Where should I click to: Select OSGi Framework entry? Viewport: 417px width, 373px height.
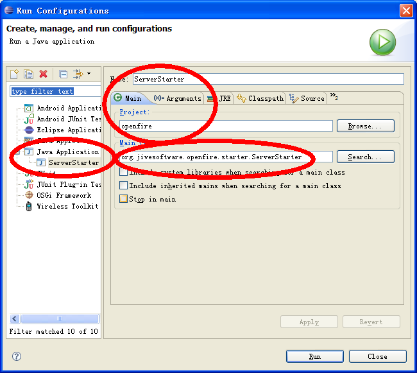click(x=64, y=195)
